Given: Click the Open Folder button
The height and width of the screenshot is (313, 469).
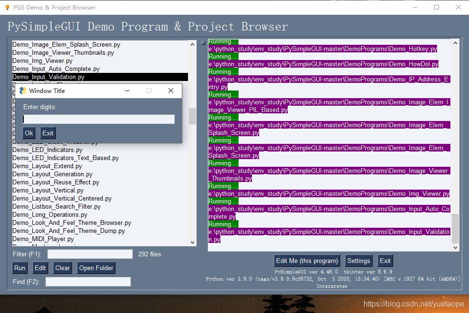Looking at the screenshot, I should tap(96, 268).
